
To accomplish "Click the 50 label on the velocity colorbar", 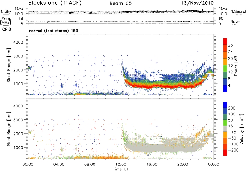I will tap(230, 120).
